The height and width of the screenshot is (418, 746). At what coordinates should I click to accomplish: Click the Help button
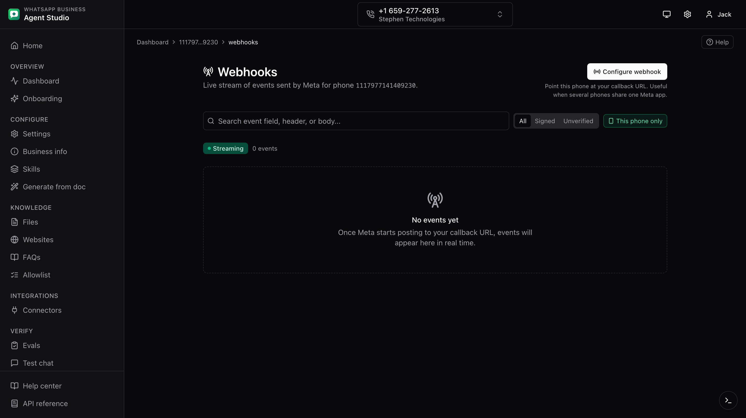coord(717,42)
